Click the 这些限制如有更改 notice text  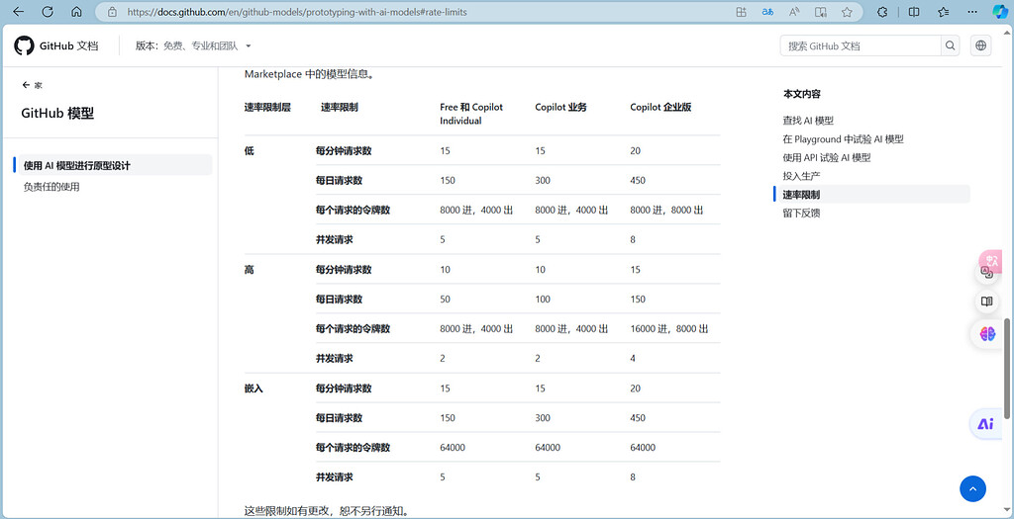coord(327,511)
